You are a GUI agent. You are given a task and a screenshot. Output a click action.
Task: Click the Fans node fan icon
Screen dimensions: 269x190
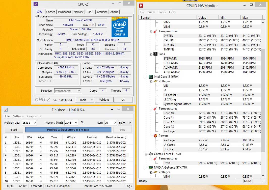pyautogui.click(x=155, y=54)
